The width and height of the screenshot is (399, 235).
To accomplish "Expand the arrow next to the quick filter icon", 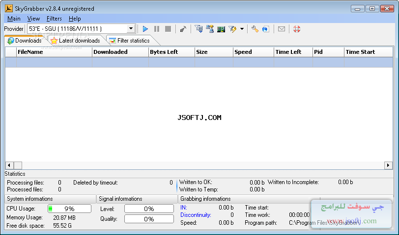I will [x=242, y=29].
